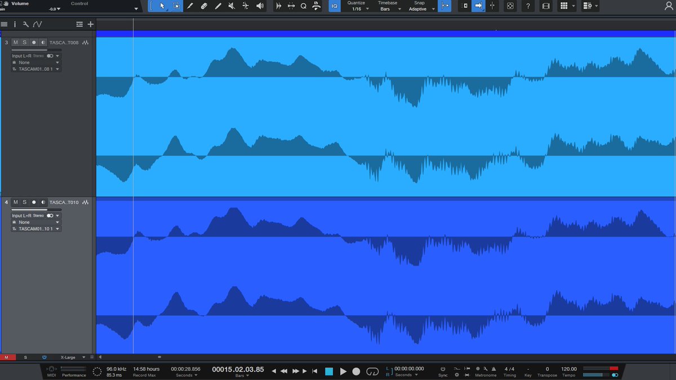Select the Split tool
This screenshot has height=380, width=676.
coord(190,6)
